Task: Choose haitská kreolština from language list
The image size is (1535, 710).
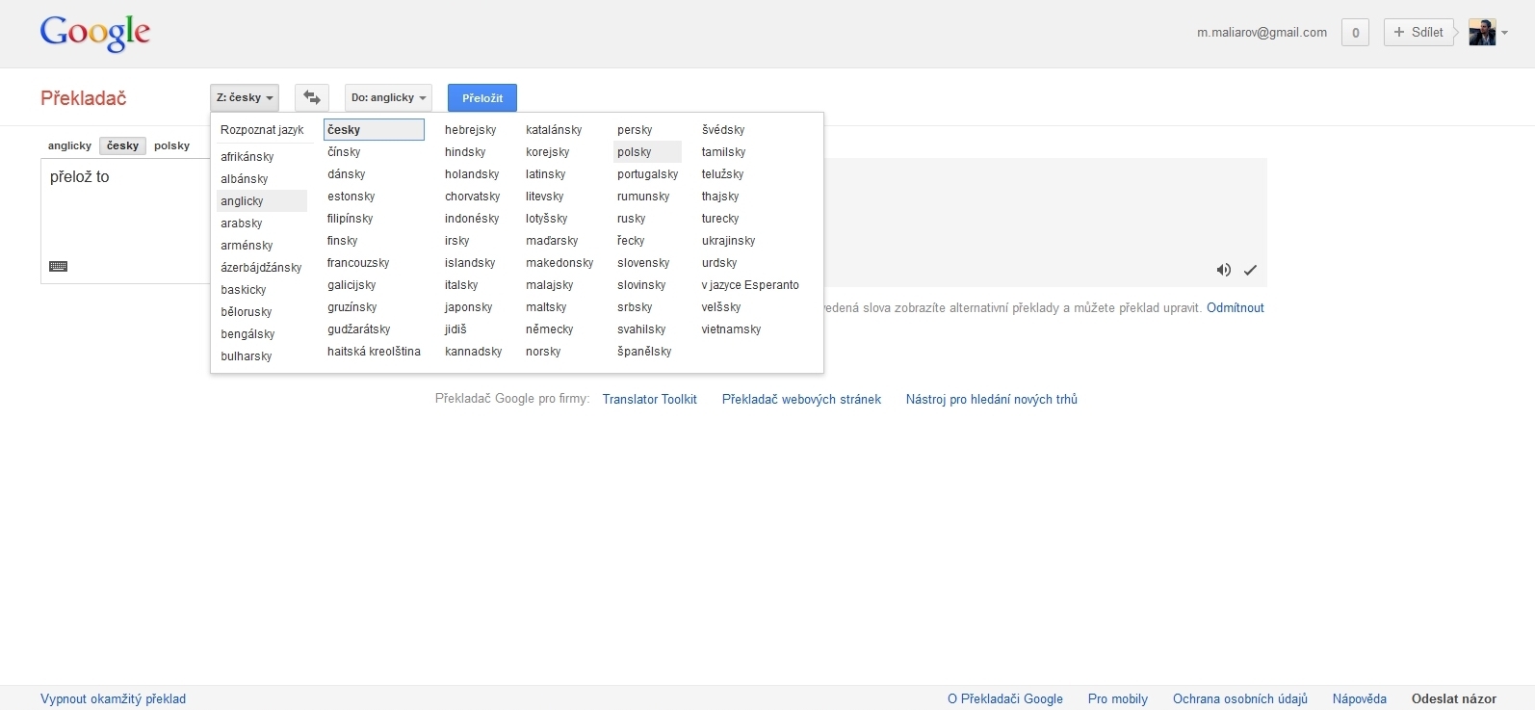Action: pyautogui.click(x=374, y=352)
